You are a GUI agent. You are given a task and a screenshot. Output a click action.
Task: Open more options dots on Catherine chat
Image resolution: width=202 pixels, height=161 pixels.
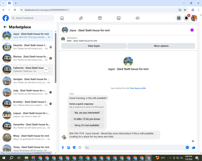[x=46, y=70]
